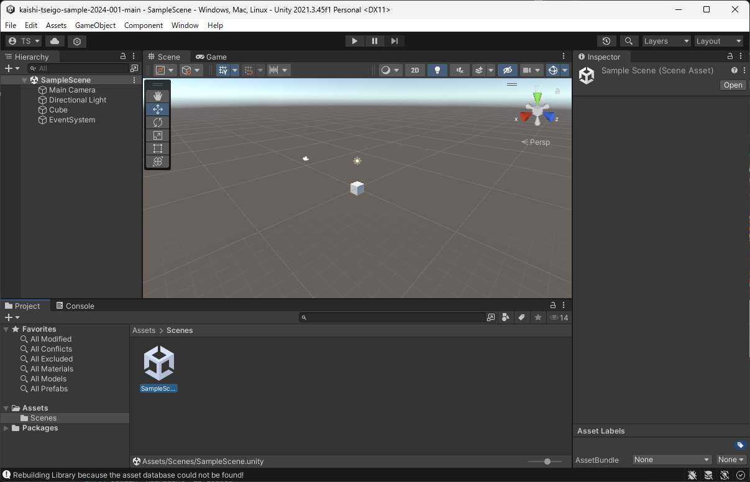The image size is (750, 482).
Task: Open search in new window icon in Project panel
Action: [x=491, y=317]
